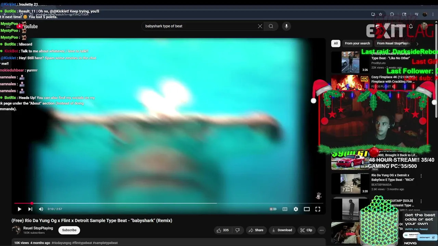Open the 'Reuel StopPlaying' channel name link

coord(38,228)
